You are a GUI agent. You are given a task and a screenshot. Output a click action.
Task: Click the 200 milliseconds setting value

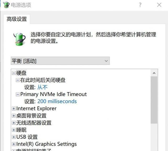57,101
